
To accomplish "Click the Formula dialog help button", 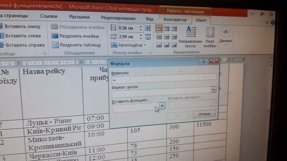I will click(204, 62).
